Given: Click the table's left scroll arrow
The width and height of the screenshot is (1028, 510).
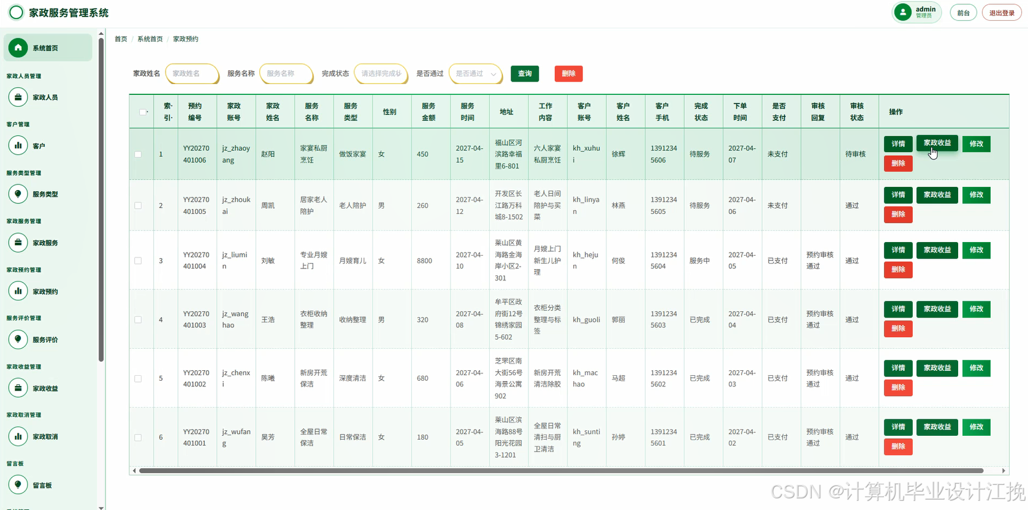Looking at the screenshot, I should (x=134, y=471).
